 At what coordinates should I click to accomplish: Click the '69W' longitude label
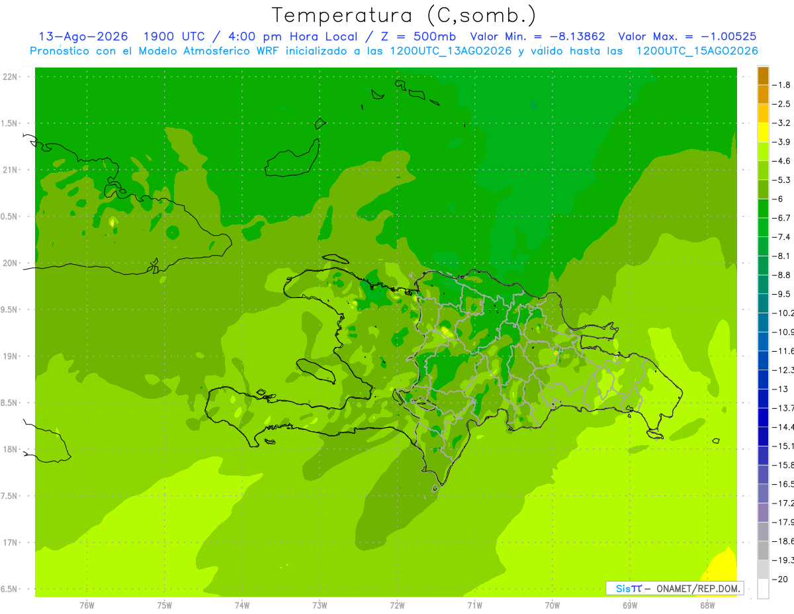click(630, 605)
